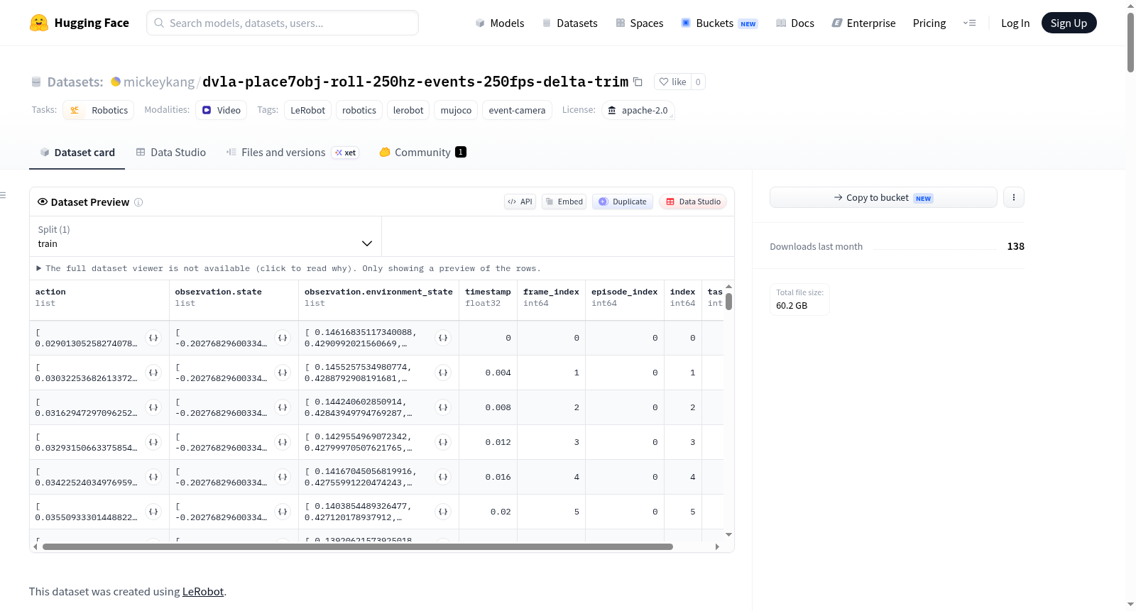Expand environment_state JSON for 0.144240602850914

pos(443,407)
